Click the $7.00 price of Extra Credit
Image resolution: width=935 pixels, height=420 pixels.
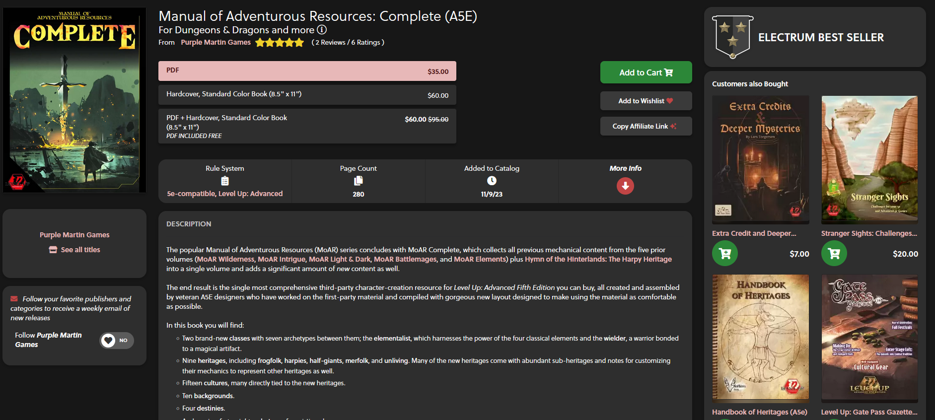coord(799,254)
